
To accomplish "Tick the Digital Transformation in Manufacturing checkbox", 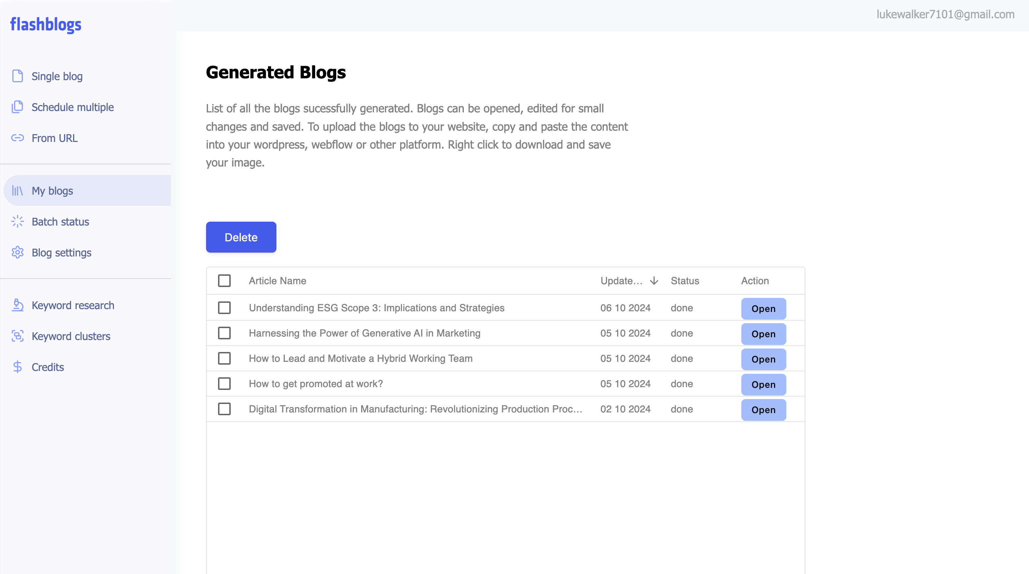I will pos(224,409).
